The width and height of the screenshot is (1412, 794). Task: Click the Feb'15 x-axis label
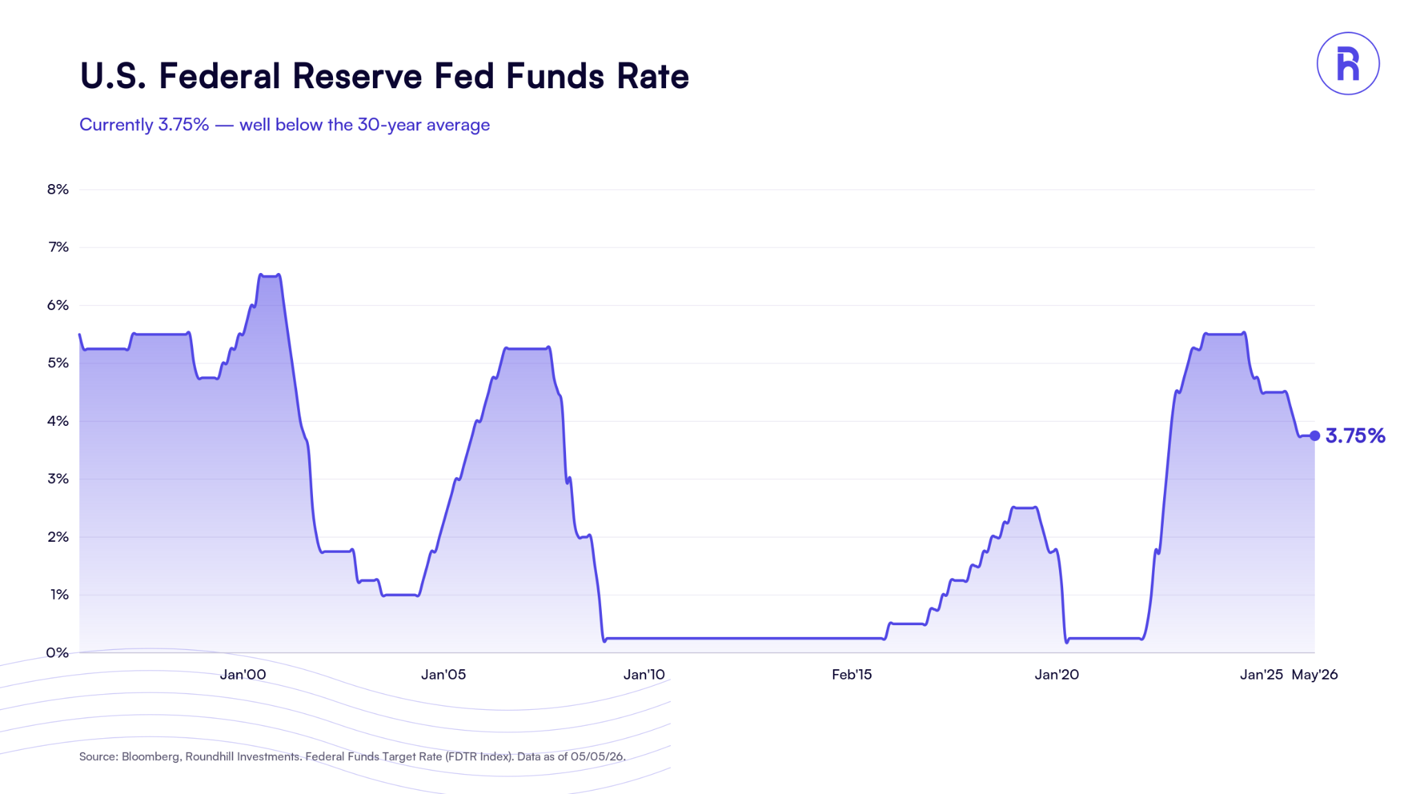click(851, 675)
